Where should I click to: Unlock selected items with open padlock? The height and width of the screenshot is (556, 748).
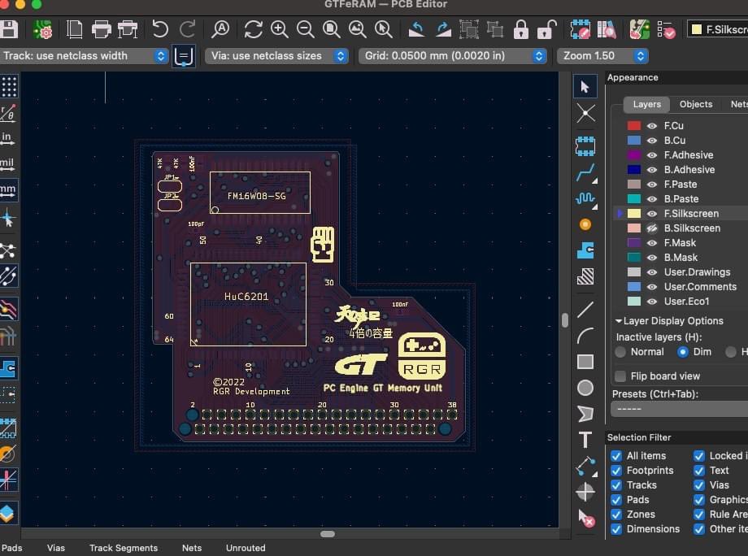pyautogui.click(x=546, y=29)
